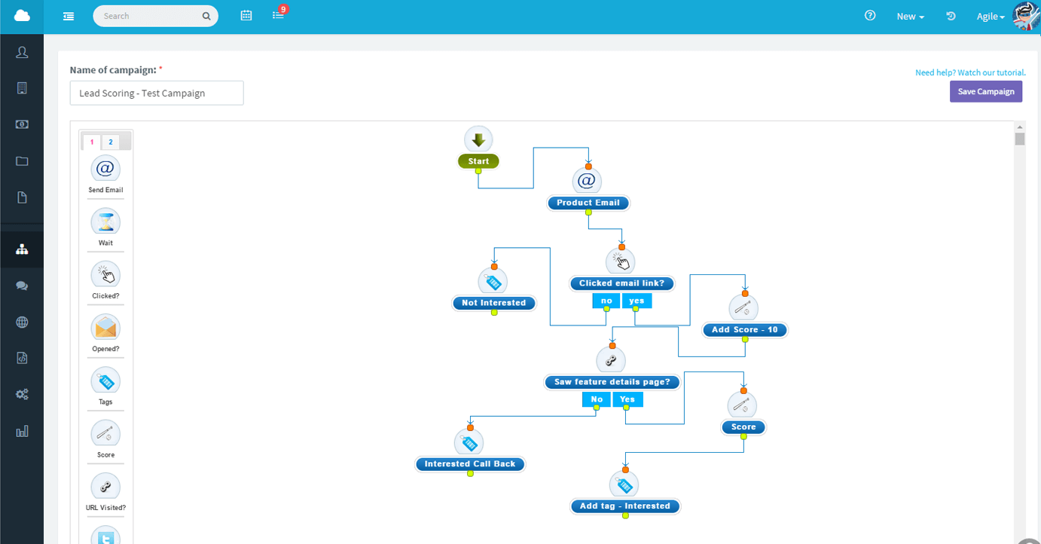
Task: Select the Send Email node in the palette
Action: click(x=105, y=170)
